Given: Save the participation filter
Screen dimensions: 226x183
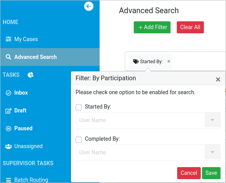Looking at the screenshot, I should 211,173.
